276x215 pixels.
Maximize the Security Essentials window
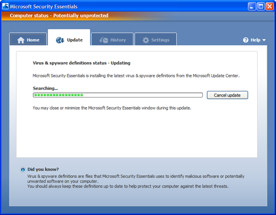click(261, 7)
